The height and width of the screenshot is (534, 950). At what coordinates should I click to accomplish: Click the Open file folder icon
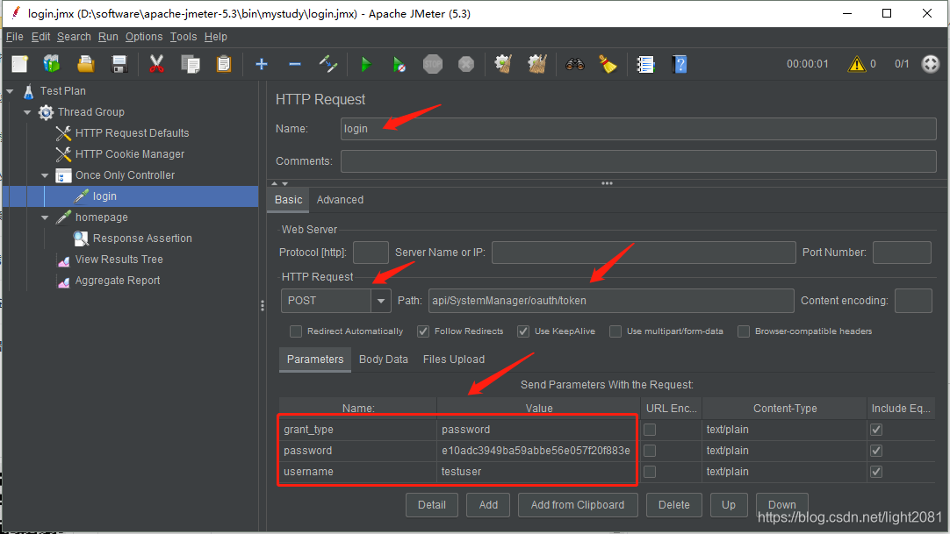point(85,64)
